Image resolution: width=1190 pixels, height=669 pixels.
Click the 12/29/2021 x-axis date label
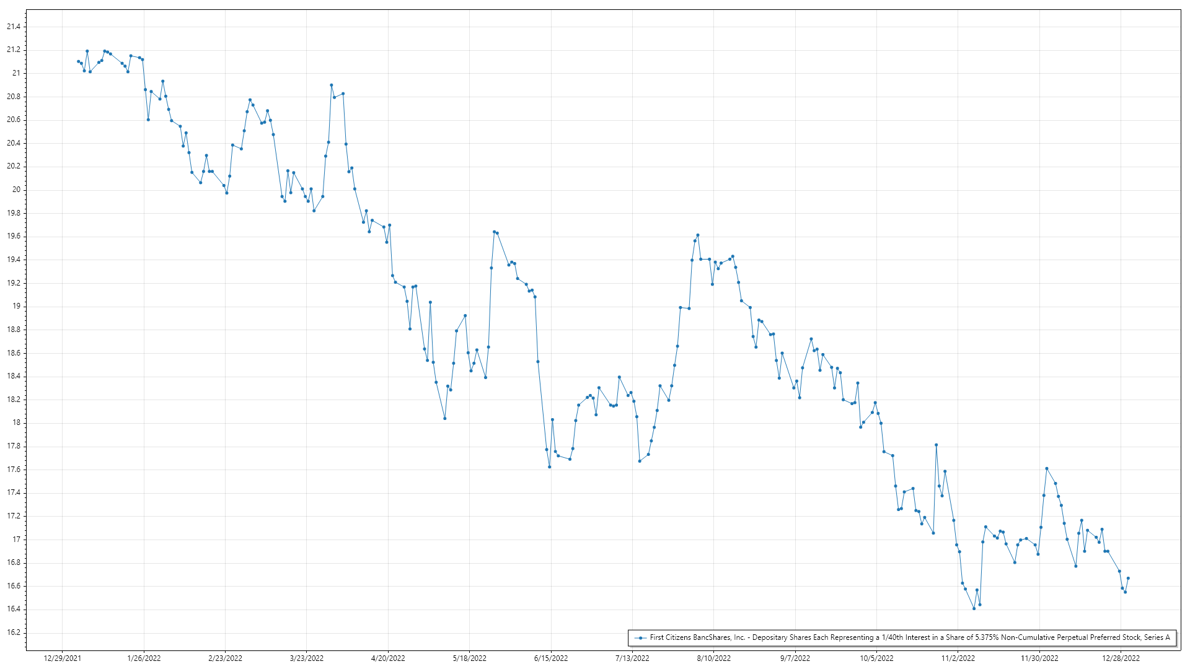[x=62, y=658]
